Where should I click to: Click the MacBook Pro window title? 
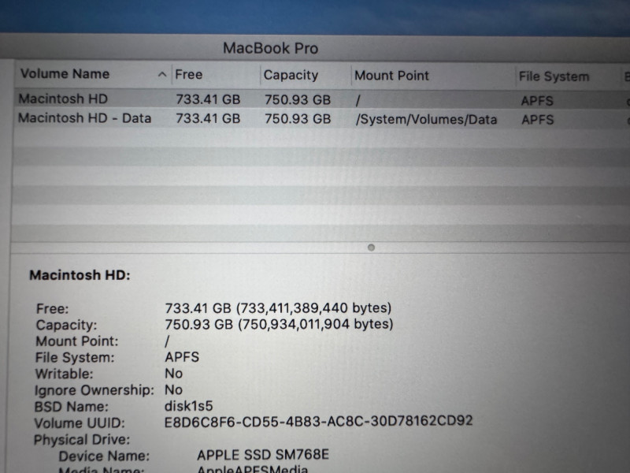[270, 48]
